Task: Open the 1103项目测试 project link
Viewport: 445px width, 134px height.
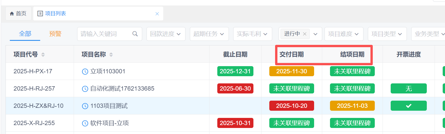Action: (x=109, y=106)
